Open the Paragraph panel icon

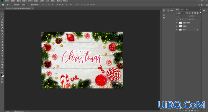(x=164, y=18)
